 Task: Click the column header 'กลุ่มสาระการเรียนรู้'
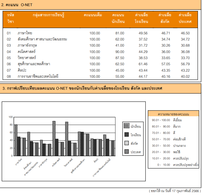[49, 15]
